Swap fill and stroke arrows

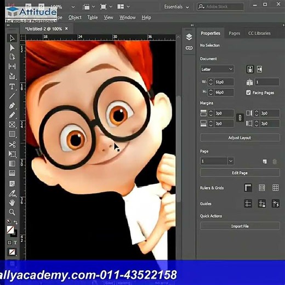(15, 222)
